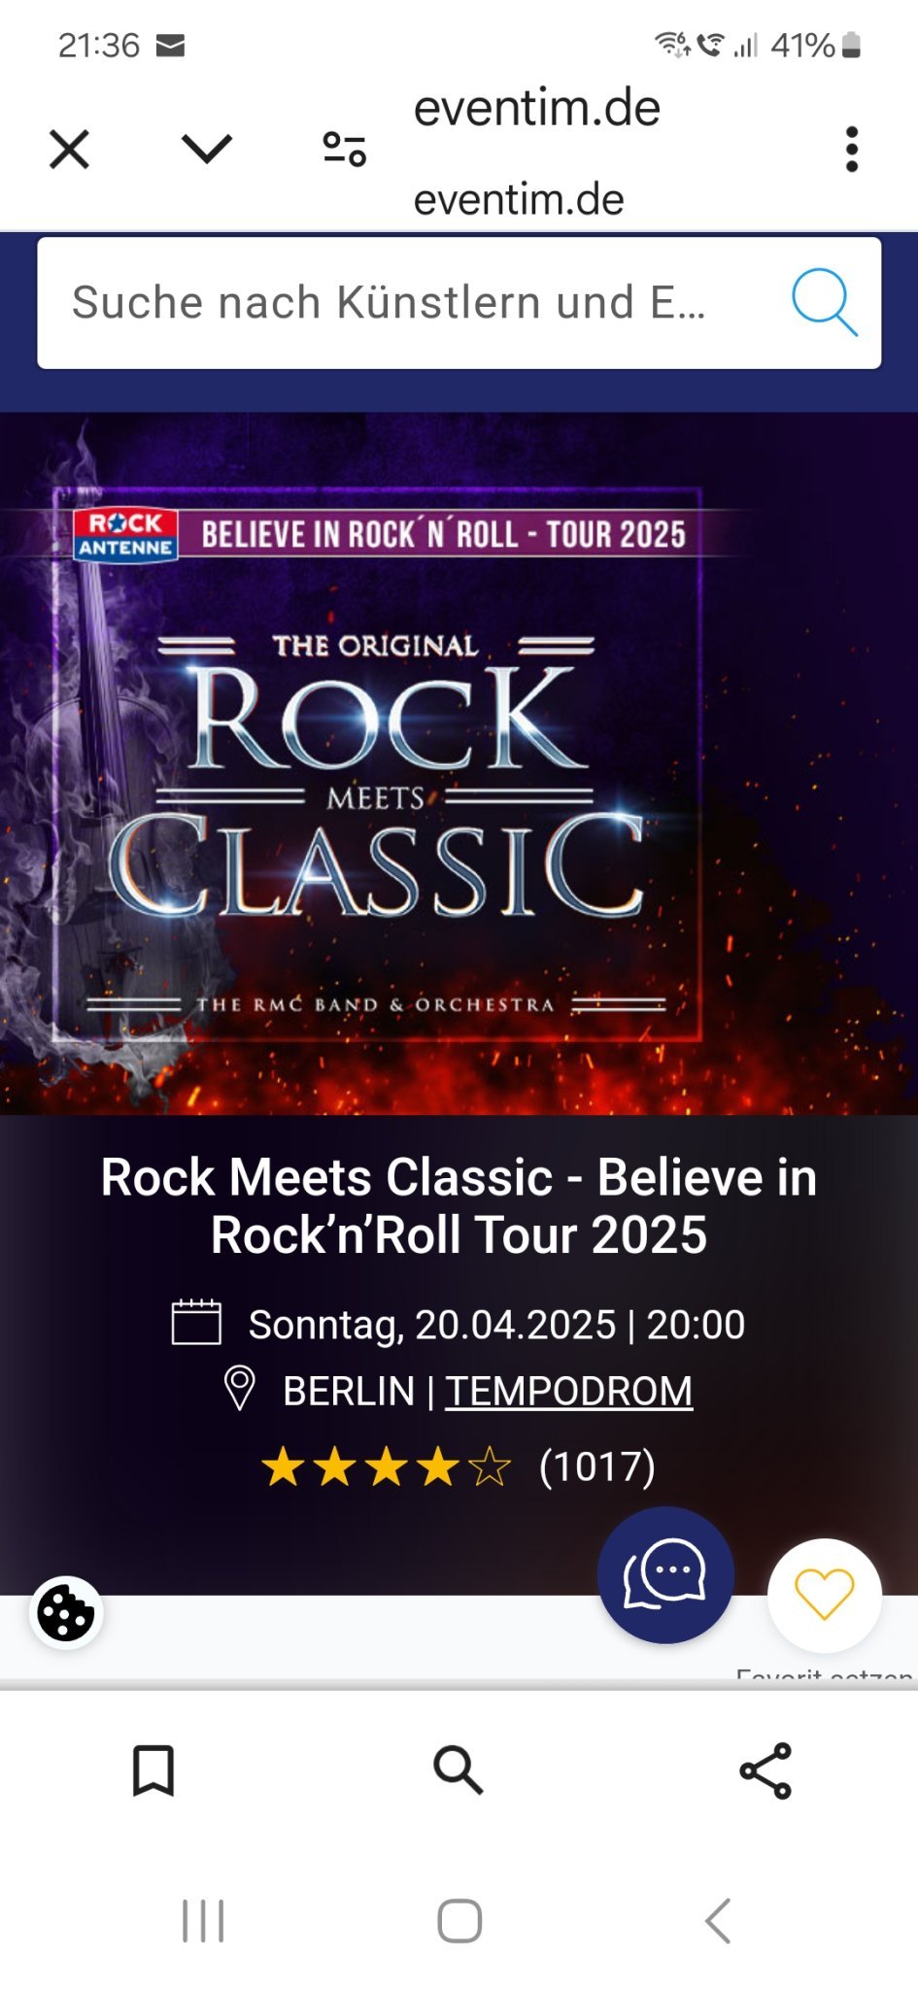Open the chat support bubble
Image resolution: width=918 pixels, height=1989 pixels.
point(665,1574)
